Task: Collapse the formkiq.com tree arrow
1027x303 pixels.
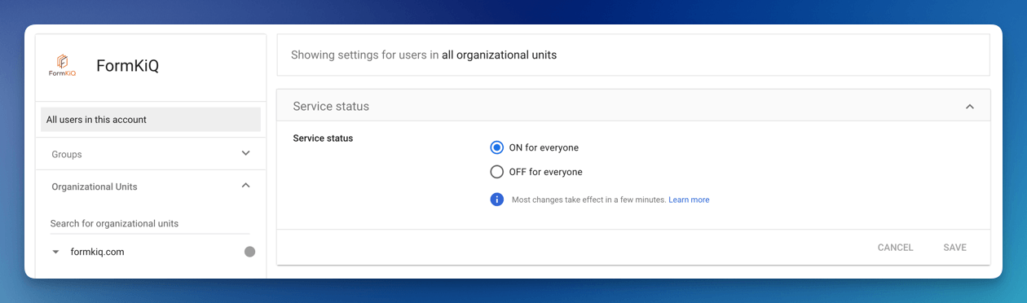Action: click(x=55, y=253)
